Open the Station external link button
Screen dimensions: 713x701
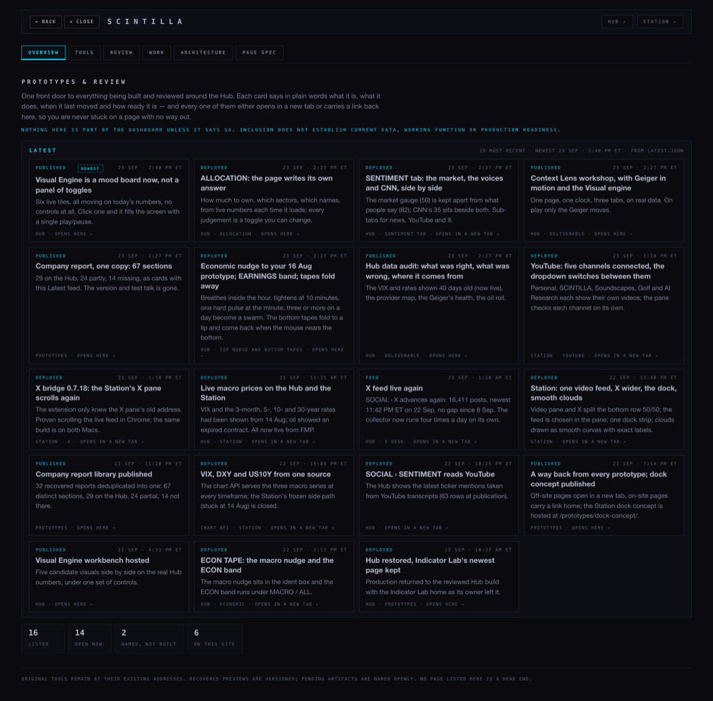tap(660, 22)
